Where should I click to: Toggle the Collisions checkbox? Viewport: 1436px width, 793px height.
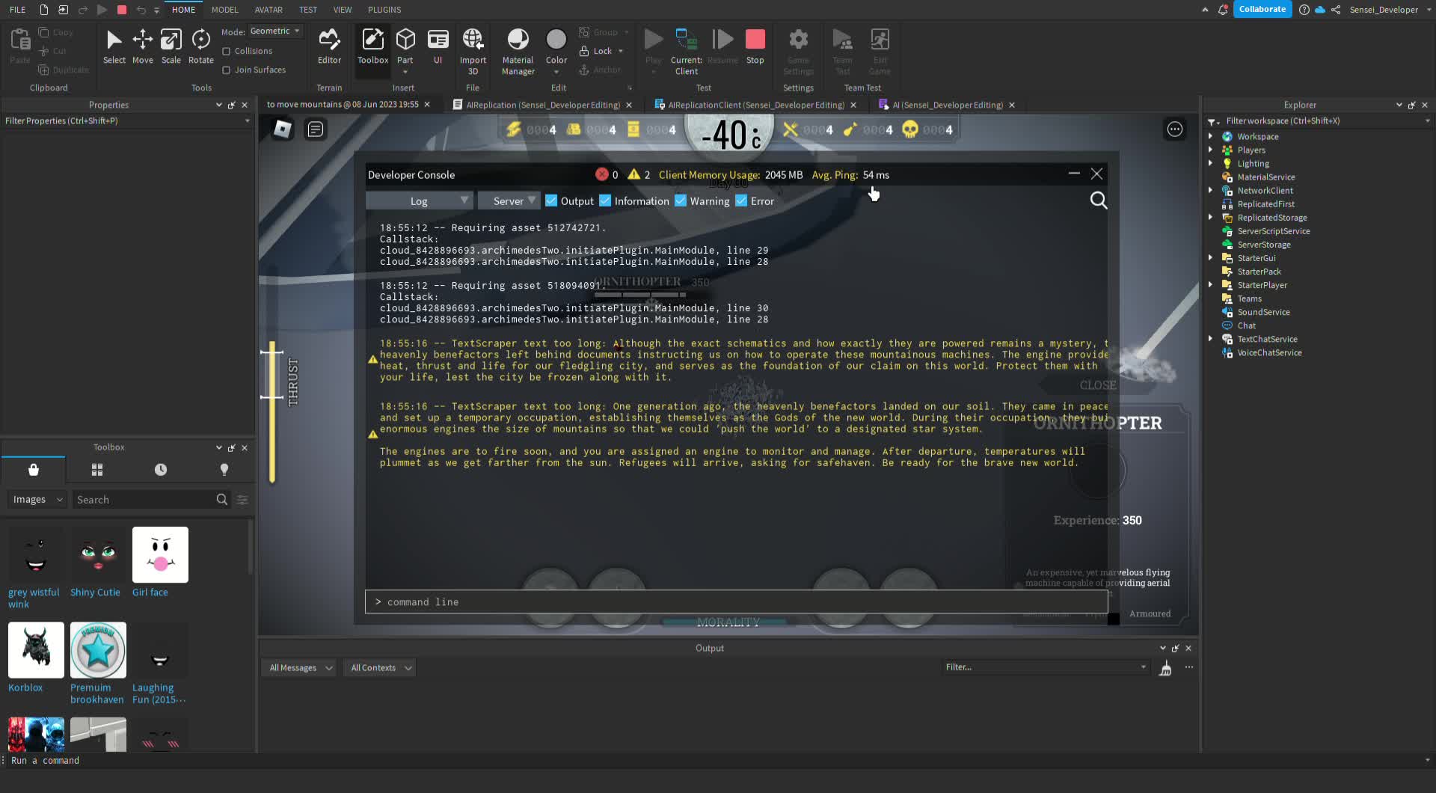227,51
